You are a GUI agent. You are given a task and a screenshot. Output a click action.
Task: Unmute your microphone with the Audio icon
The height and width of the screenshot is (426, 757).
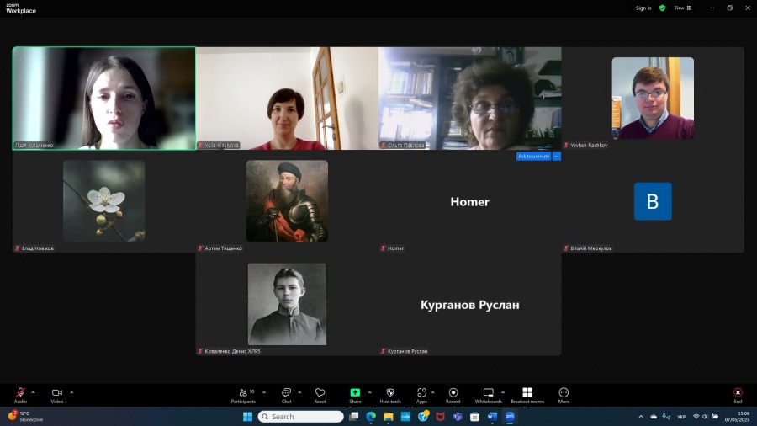point(20,395)
